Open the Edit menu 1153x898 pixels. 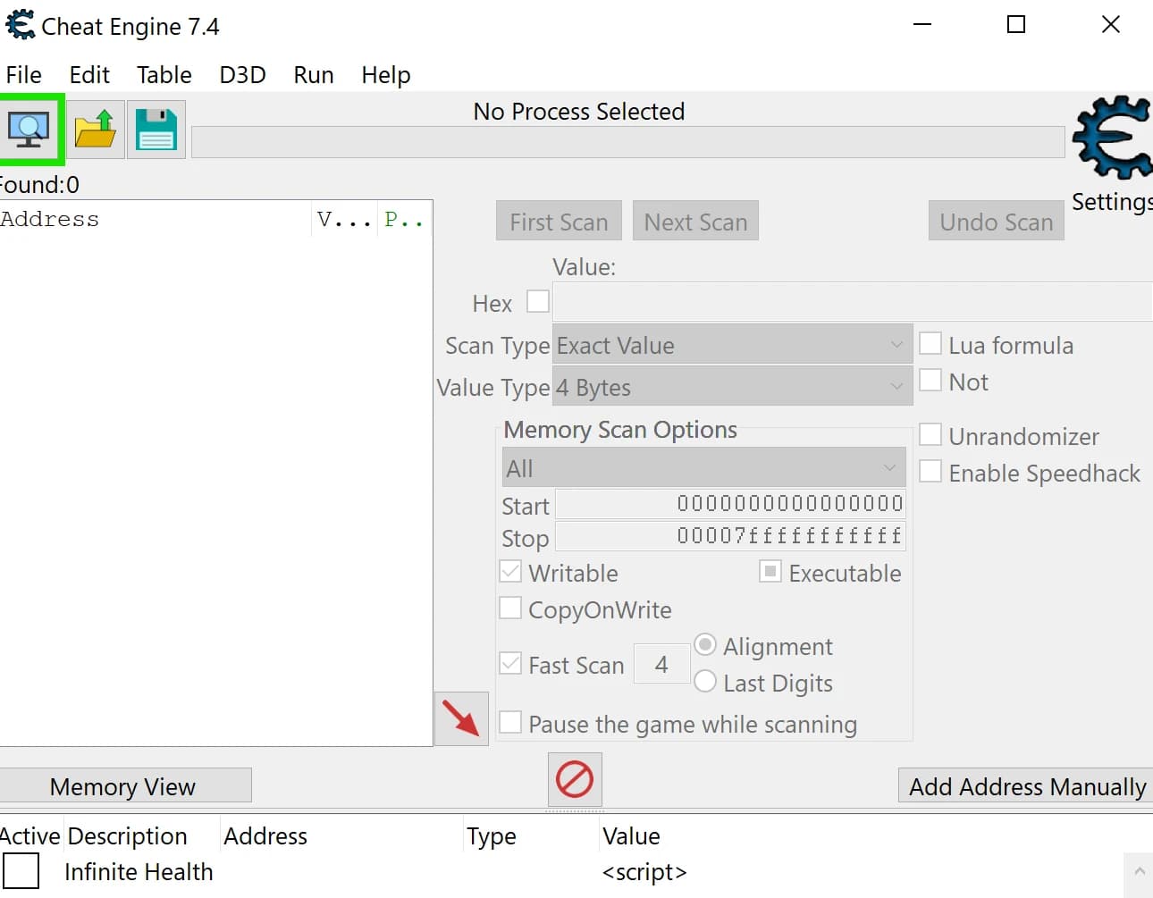(x=89, y=75)
